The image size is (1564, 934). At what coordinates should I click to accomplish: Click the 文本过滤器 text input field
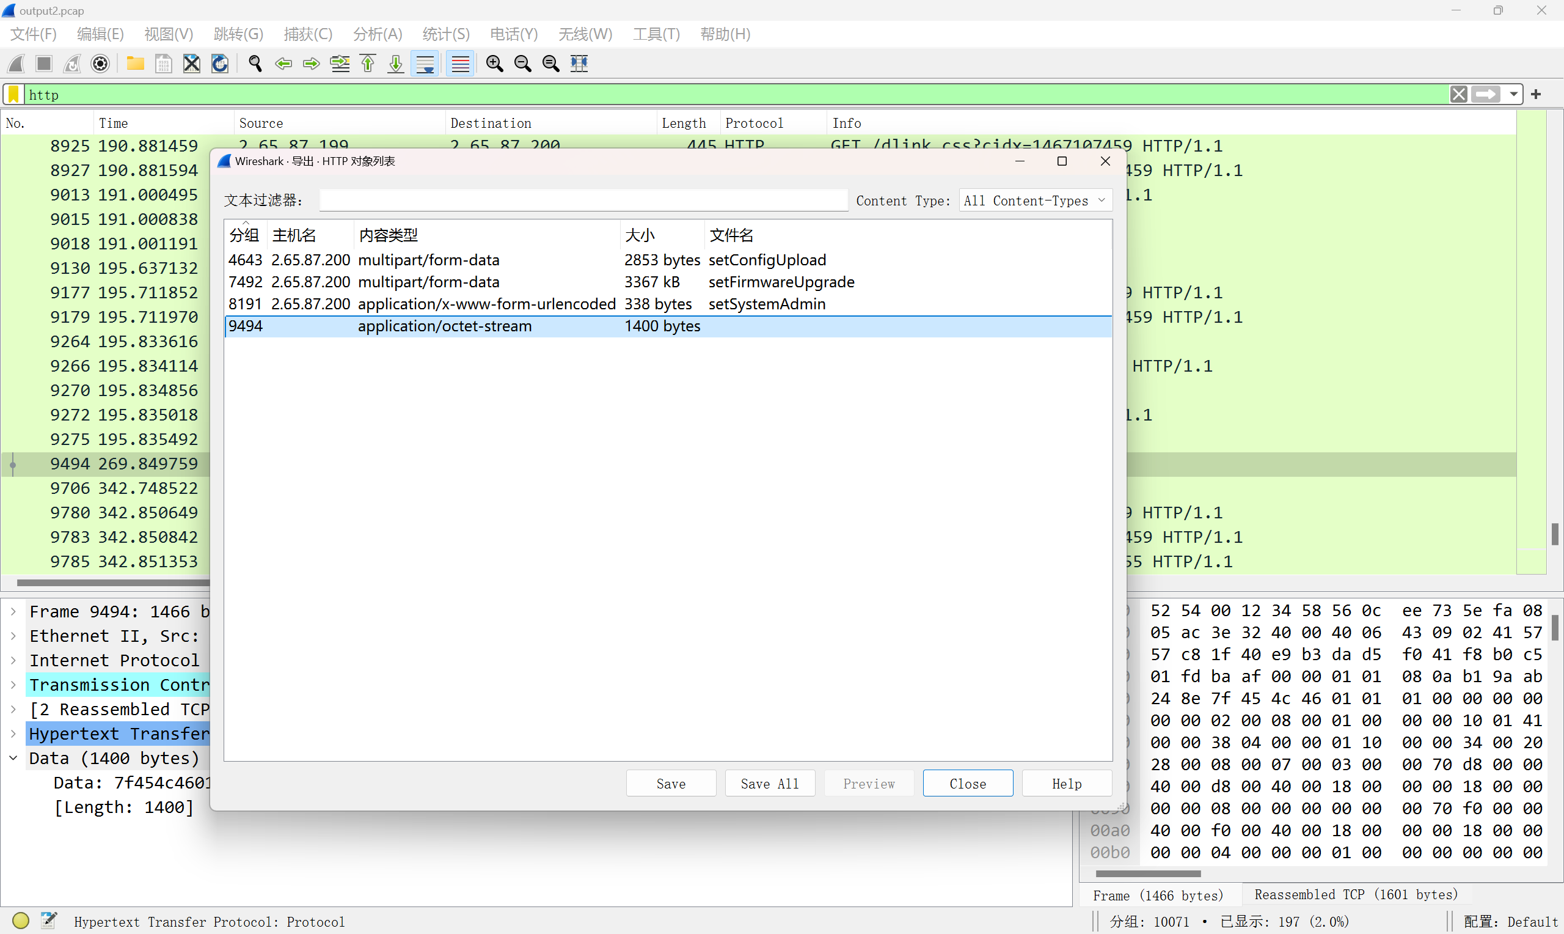(x=583, y=200)
